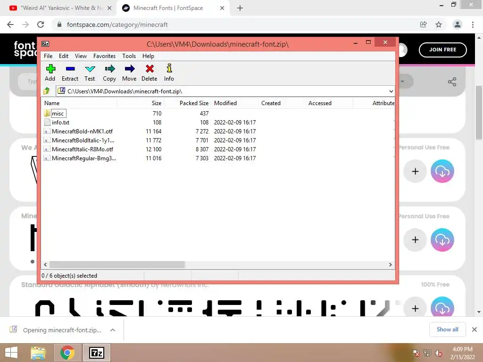Open the 7-Zip window system menu icon

click(x=45, y=44)
